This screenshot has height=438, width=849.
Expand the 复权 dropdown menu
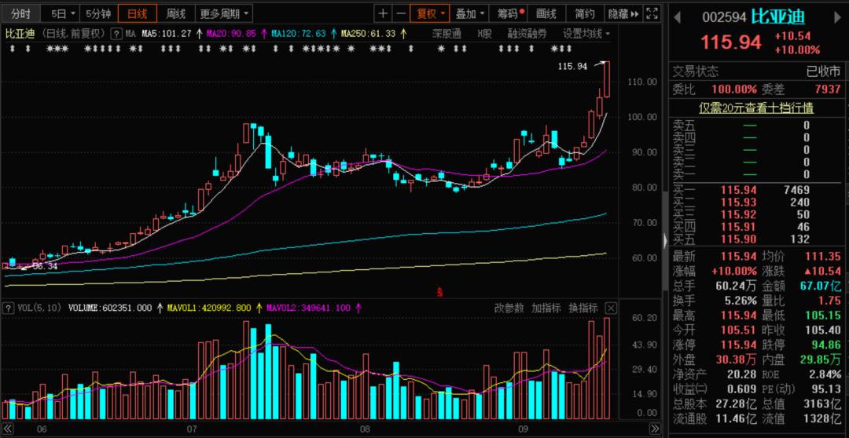tap(431, 13)
